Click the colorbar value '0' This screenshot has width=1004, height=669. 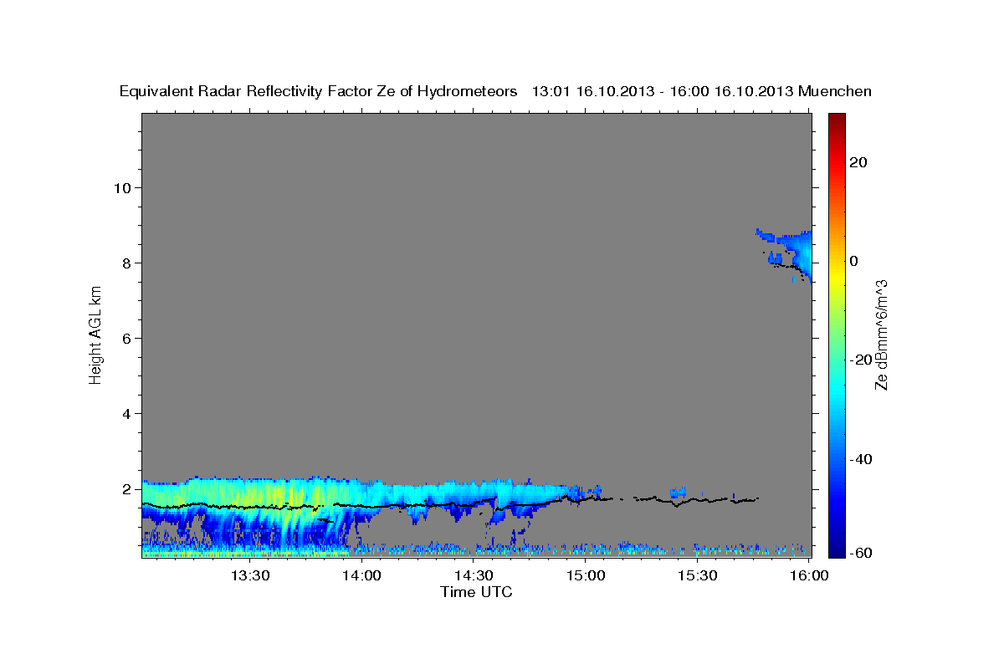click(x=854, y=261)
